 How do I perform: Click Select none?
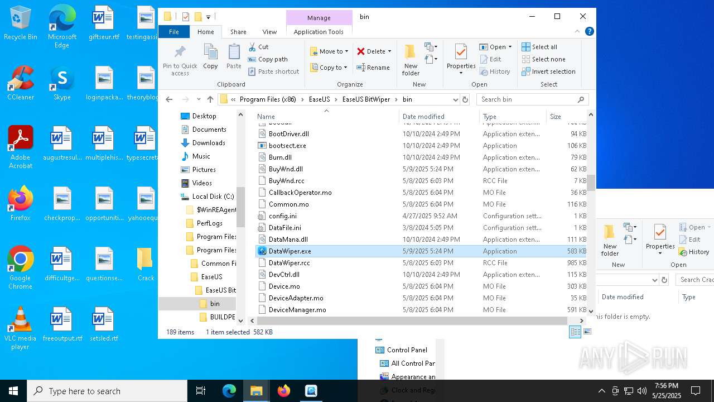click(543, 59)
